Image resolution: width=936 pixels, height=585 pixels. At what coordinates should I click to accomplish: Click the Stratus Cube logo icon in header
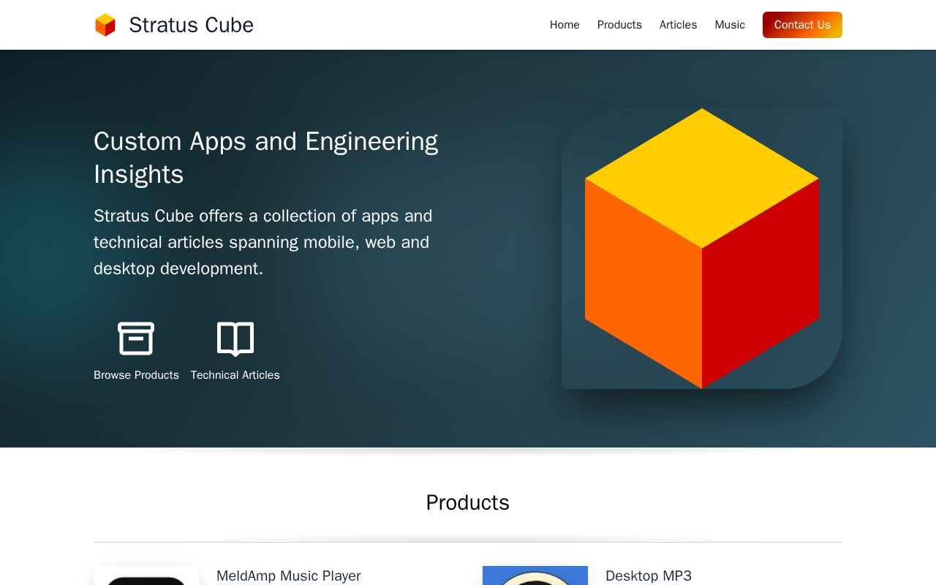pos(105,25)
